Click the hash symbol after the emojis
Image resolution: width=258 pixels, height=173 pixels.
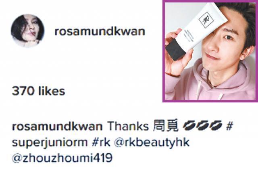[x=229, y=126]
